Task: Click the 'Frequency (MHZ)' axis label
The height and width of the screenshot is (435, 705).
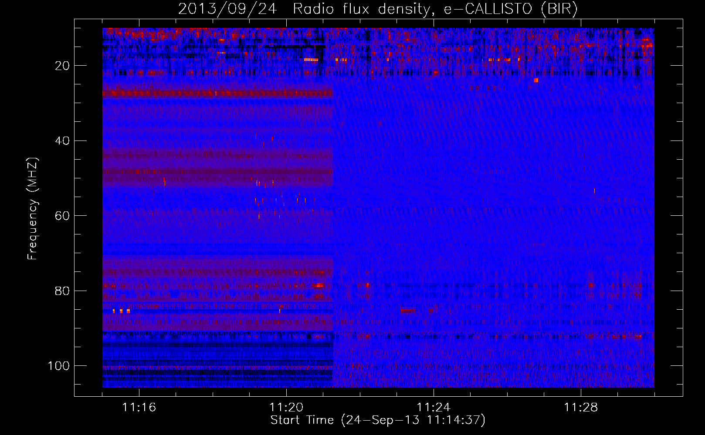Action: [x=33, y=209]
